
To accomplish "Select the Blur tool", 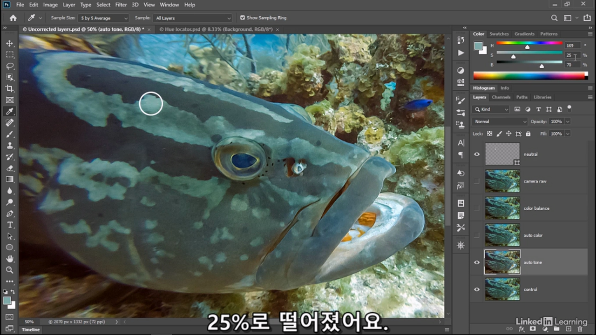I will (x=9, y=191).
